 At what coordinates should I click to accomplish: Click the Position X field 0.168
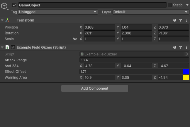pyautogui.click(x=99, y=27)
